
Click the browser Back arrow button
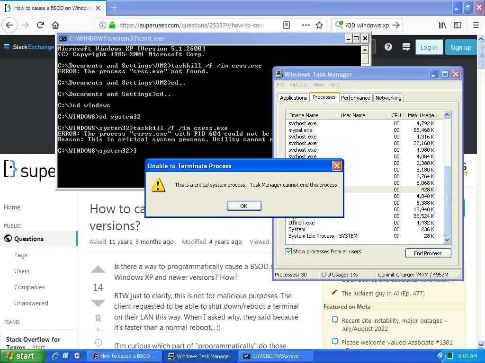pos(9,26)
